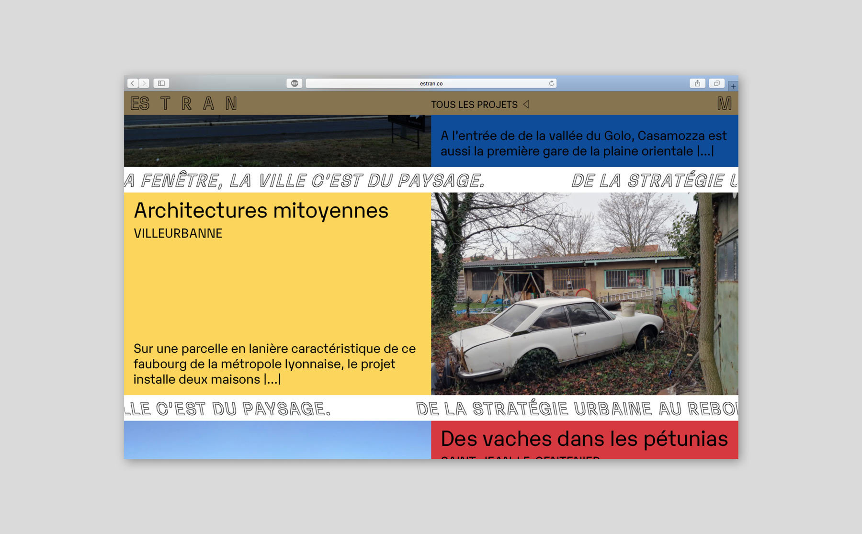Expand the triangle next to TOUS LES PROJETS
Image resolution: width=862 pixels, height=534 pixels.
click(526, 104)
